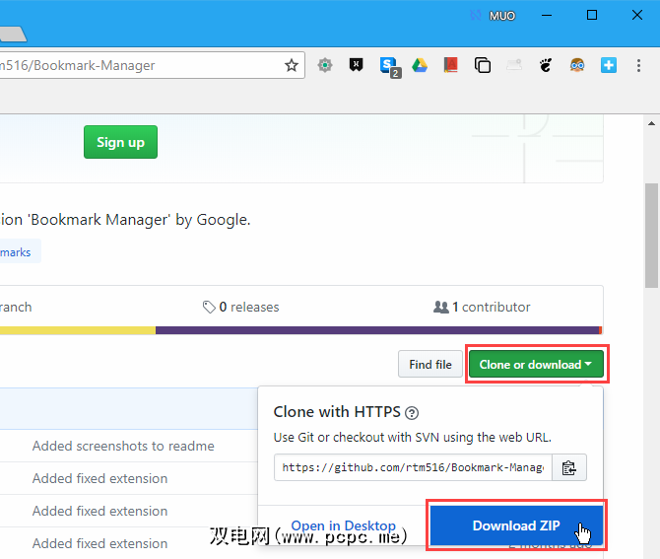Open Chrome's three-dot menu
Image resolution: width=660 pixels, height=559 pixels.
(638, 65)
